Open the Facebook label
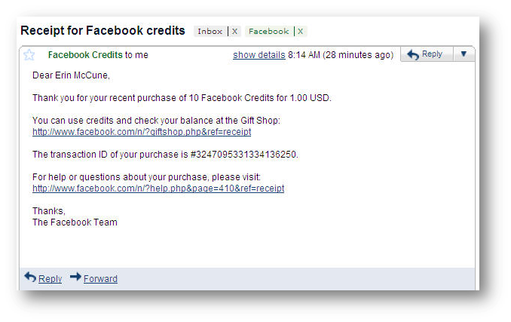Image resolution: width=511 pixels, height=322 pixels. click(x=268, y=31)
